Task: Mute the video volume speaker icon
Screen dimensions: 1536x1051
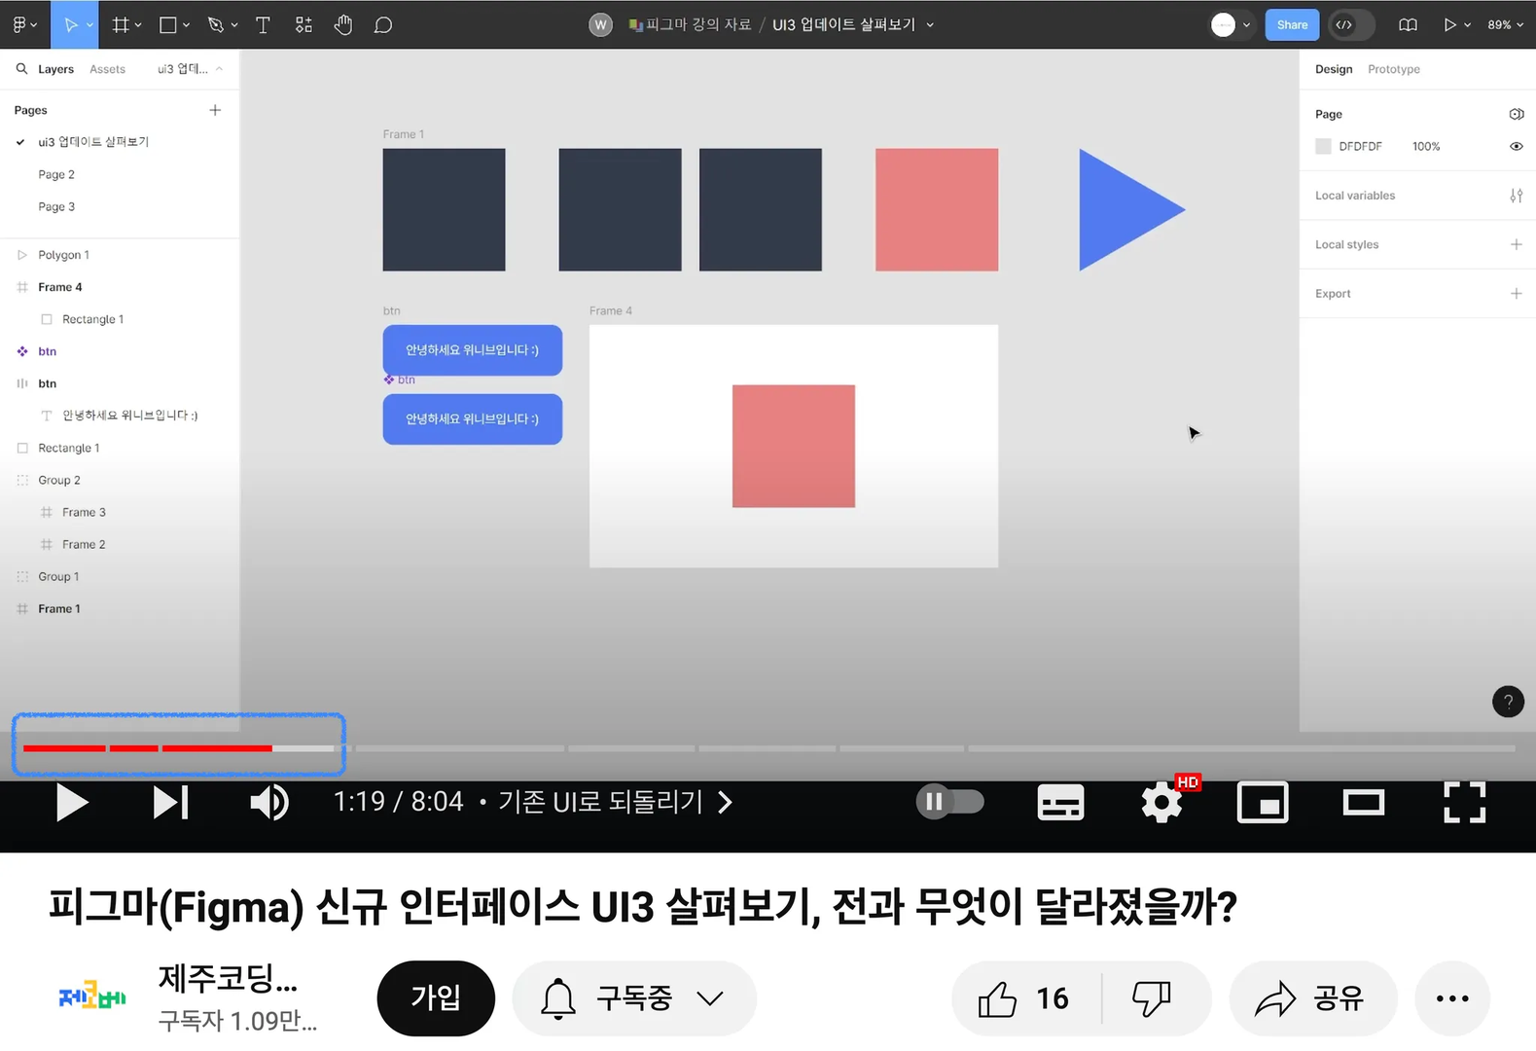Action: [x=268, y=803]
